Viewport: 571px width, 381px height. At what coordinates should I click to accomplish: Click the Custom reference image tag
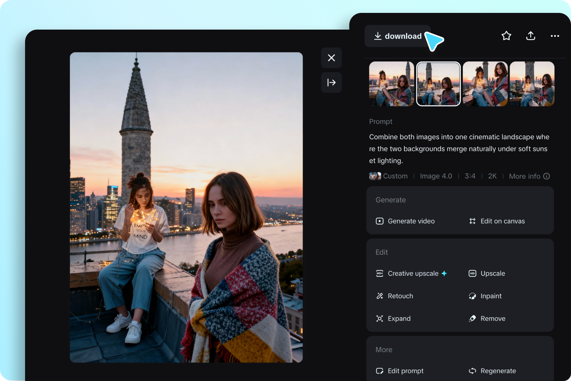coord(388,176)
